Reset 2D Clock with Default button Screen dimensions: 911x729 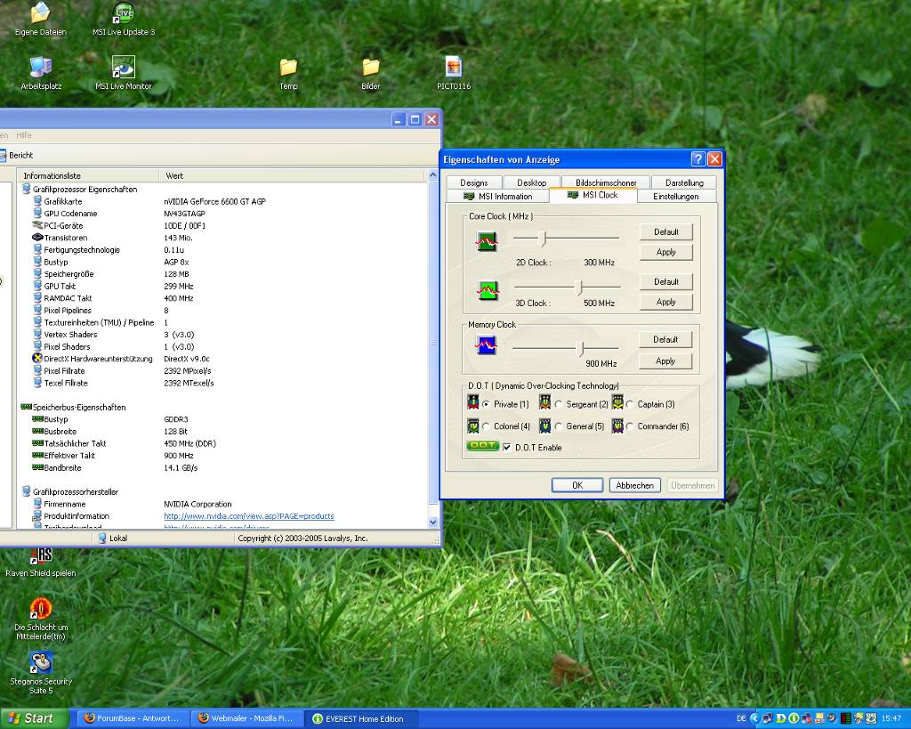(665, 232)
